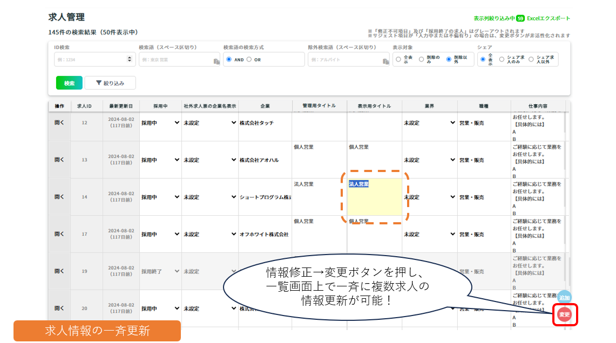Select the AND search mode radio

pyautogui.click(x=229, y=59)
